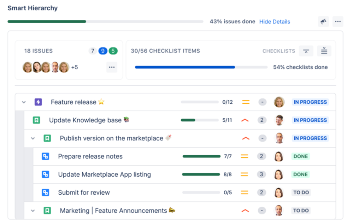The image size is (353, 223).
Task: Click the assignee avatar on Publish version row
Action: pos(279,138)
